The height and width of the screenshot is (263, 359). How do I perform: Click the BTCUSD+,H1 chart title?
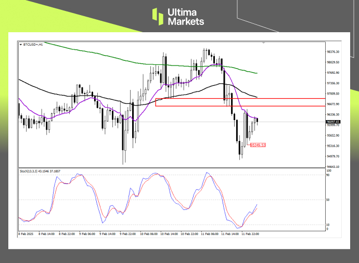coord(34,45)
